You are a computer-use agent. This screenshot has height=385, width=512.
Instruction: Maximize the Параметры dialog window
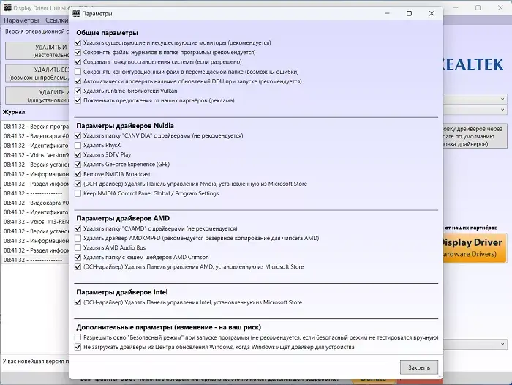click(x=409, y=13)
